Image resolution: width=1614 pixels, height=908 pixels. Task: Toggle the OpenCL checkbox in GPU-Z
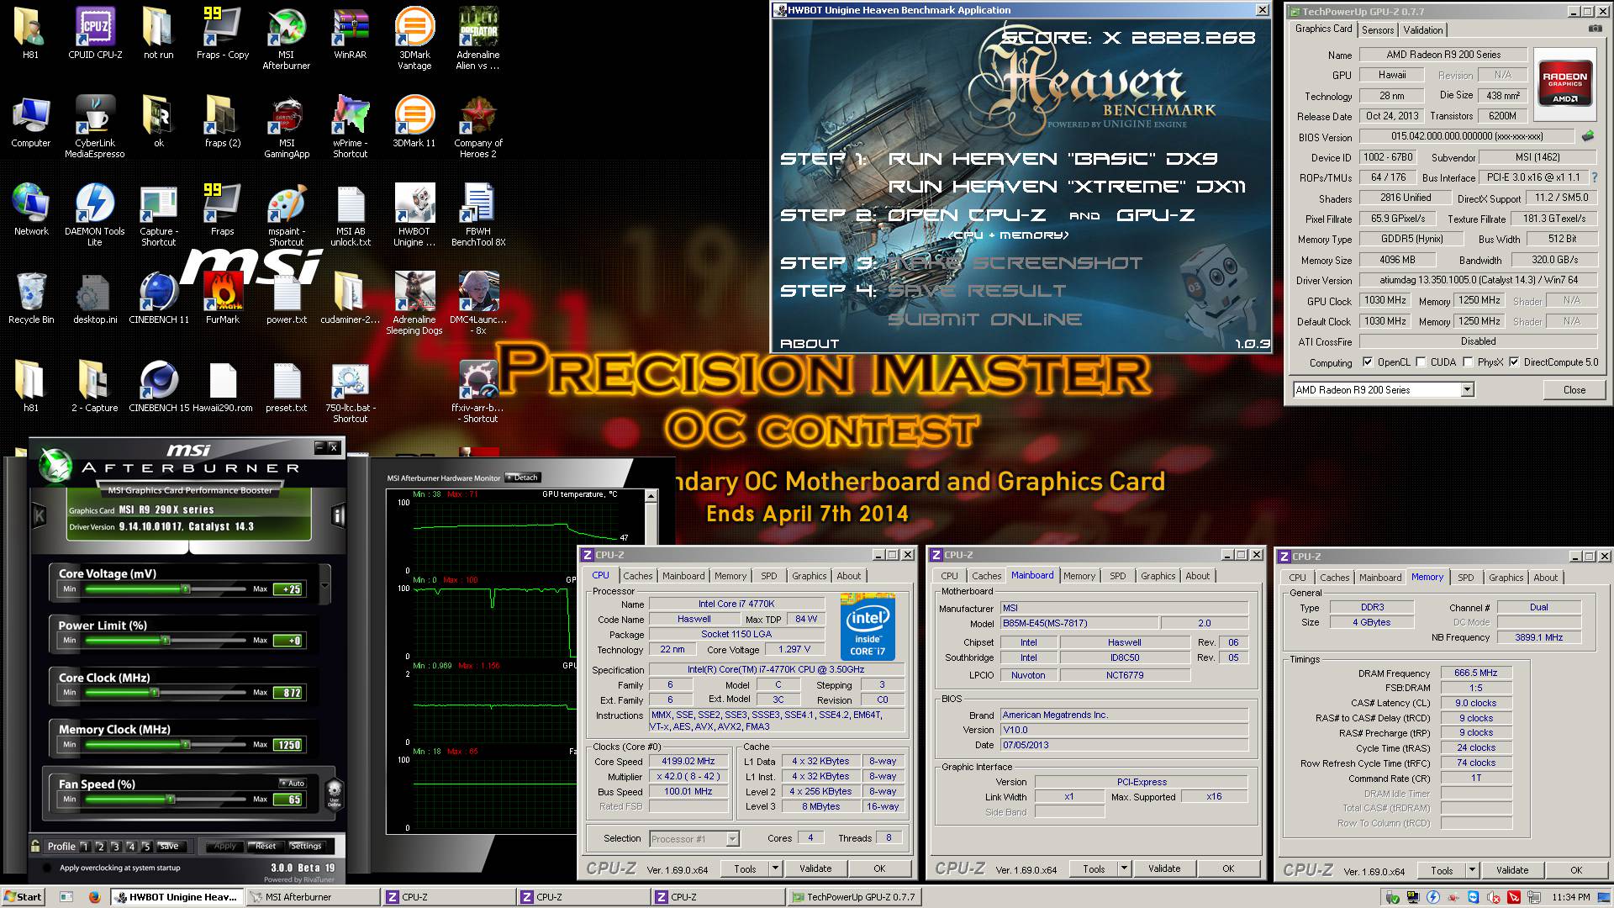pyautogui.click(x=1367, y=362)
